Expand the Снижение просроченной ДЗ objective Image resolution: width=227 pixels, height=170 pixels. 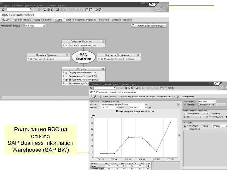[x=63, y=76]
